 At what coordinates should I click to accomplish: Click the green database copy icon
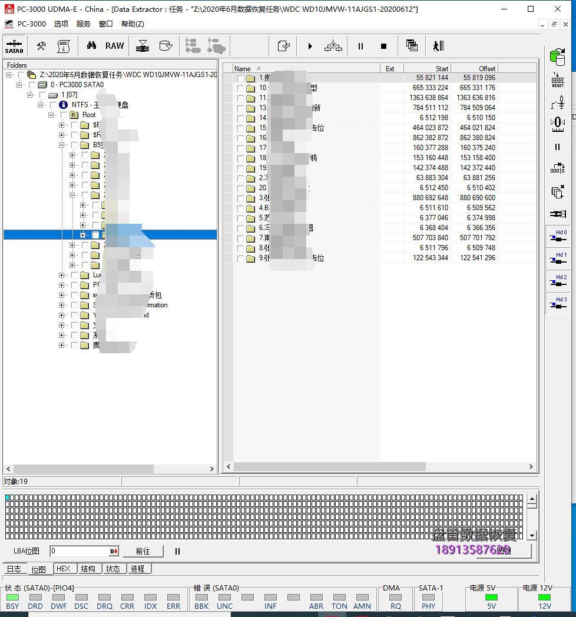(558, 58)
